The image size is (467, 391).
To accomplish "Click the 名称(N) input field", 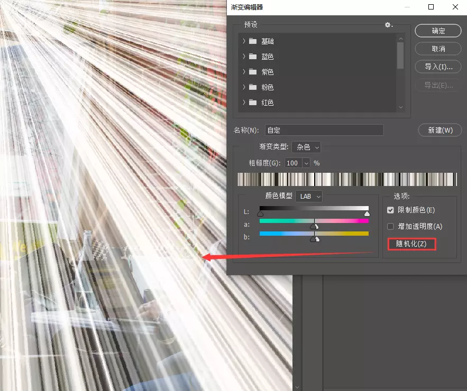I will (324, 131).
